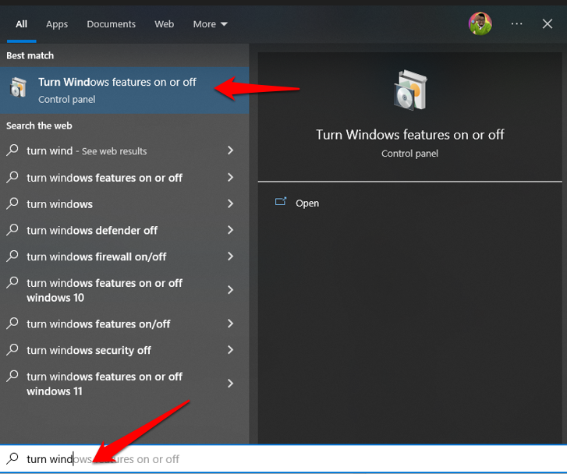Click the search text input field
The width and height of the screenshot is (567, 474).
click(284, 459)
